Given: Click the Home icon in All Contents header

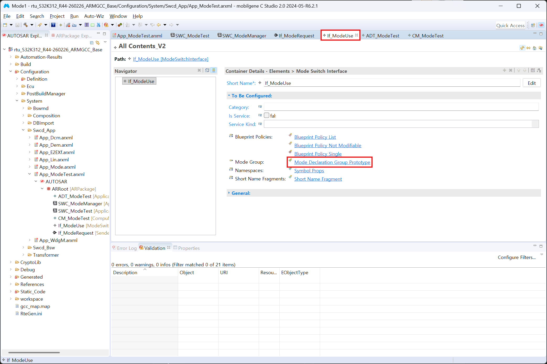Looking at the screenshot, I should click(x=534, y=48).
